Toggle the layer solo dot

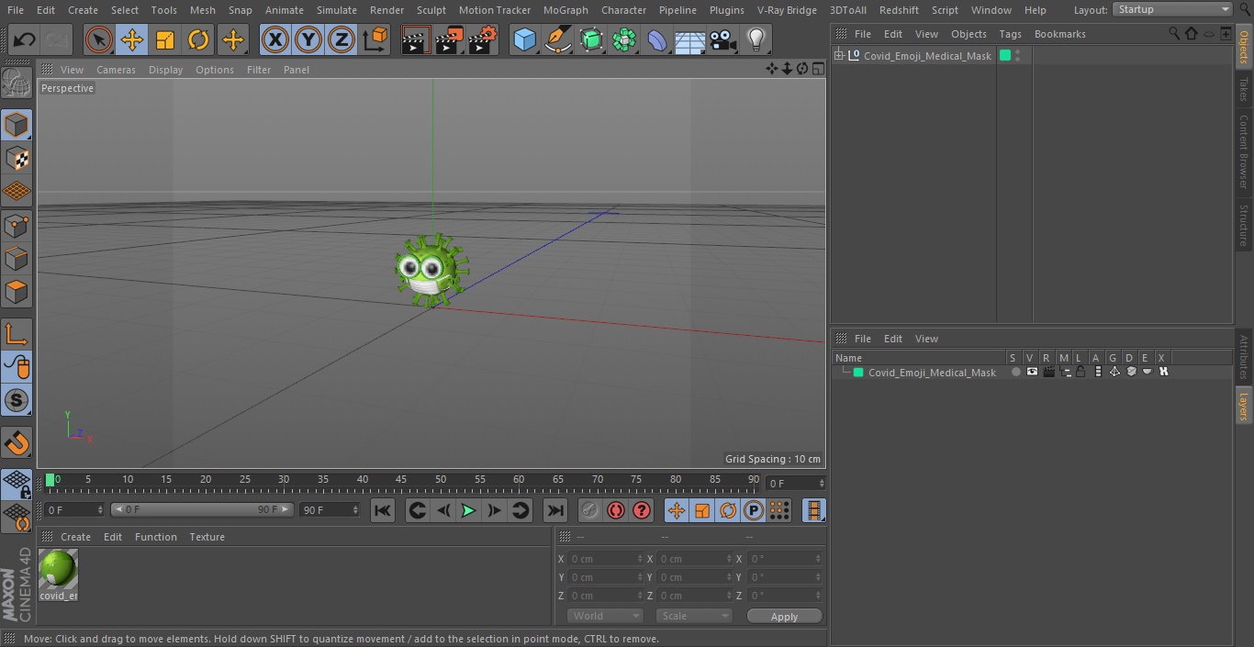tap(1015, 373)
